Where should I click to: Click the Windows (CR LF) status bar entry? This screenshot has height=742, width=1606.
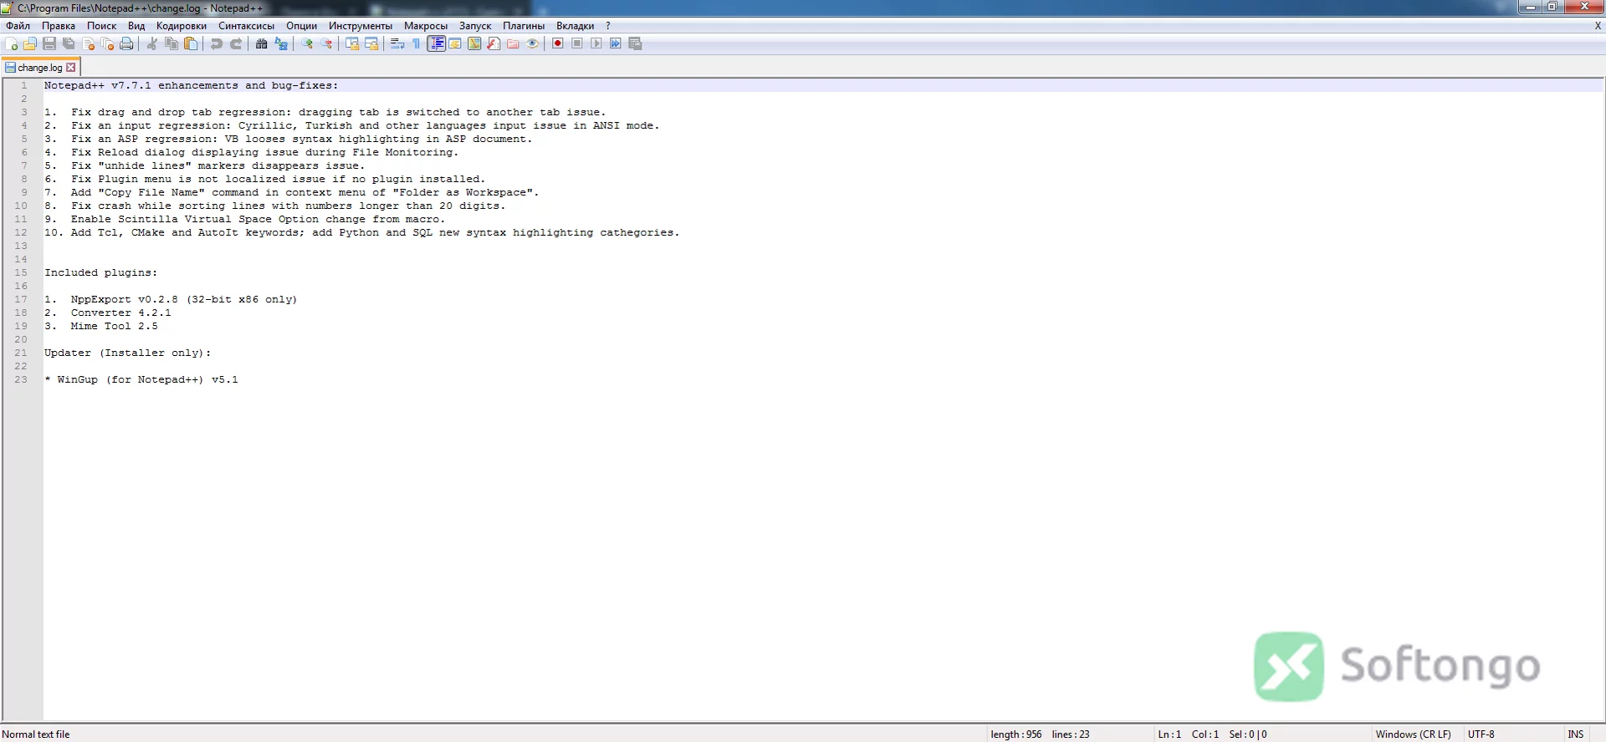tap(1414, 734)
